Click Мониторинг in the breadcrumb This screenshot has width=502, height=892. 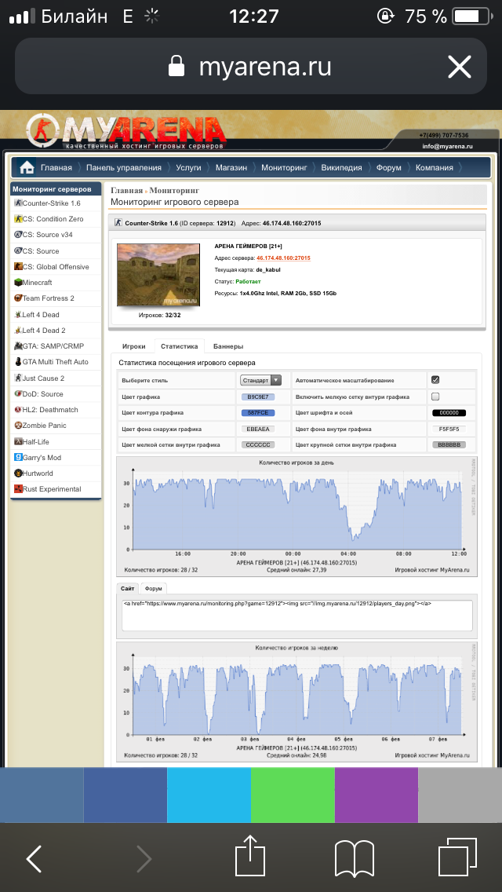tap(174, 191)
